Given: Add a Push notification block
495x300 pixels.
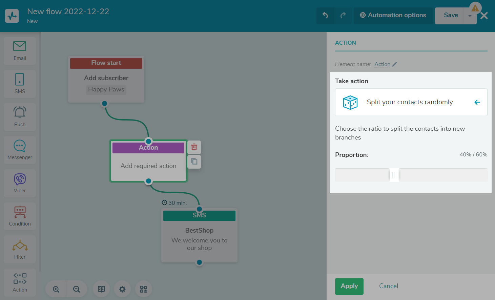Looking at the screenshot, I should pos(20,117).
